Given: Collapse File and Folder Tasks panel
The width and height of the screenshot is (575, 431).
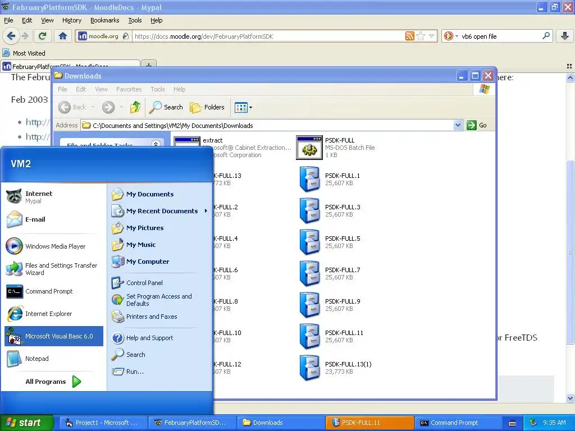Looking at the screenshot, I should tap(156, 144).
